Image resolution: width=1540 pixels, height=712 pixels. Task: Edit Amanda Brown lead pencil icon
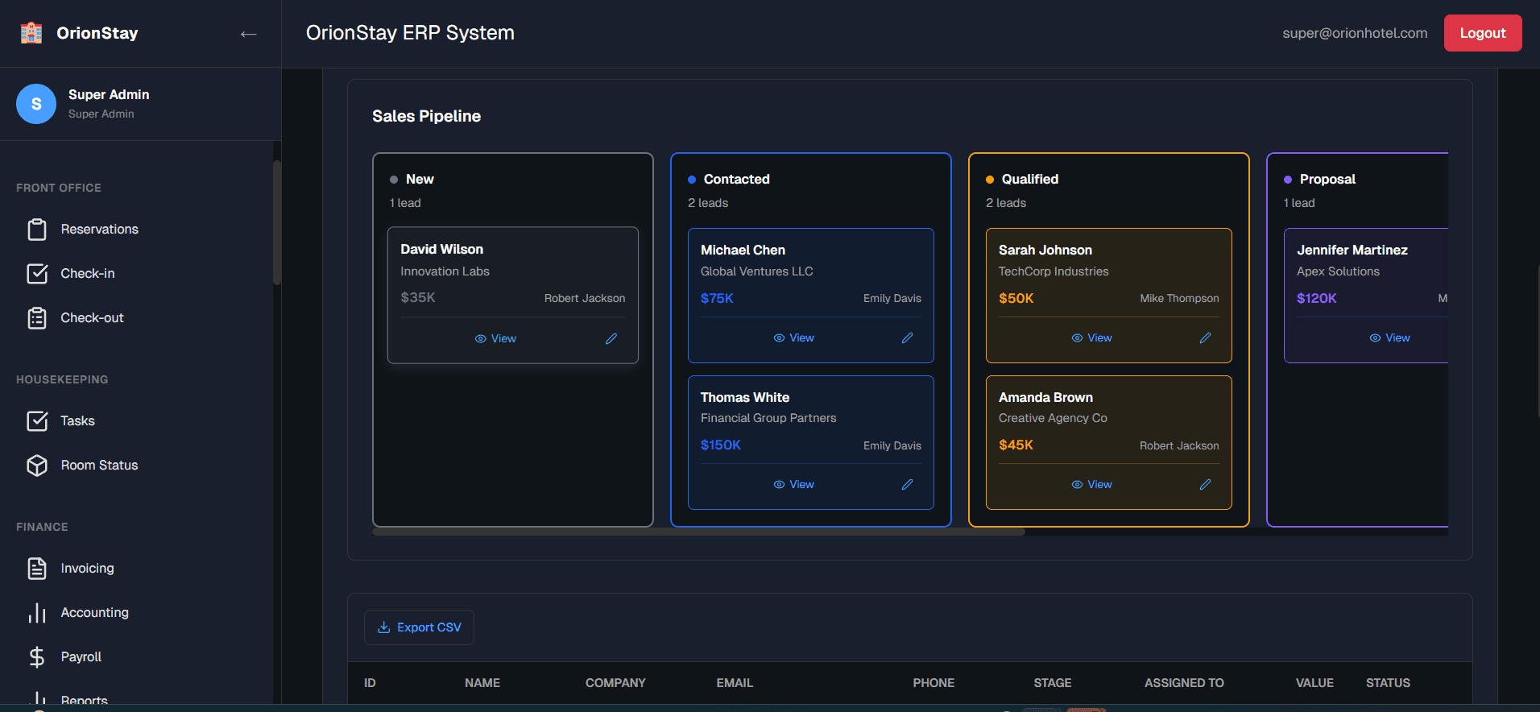click(x=1205, y=485)
